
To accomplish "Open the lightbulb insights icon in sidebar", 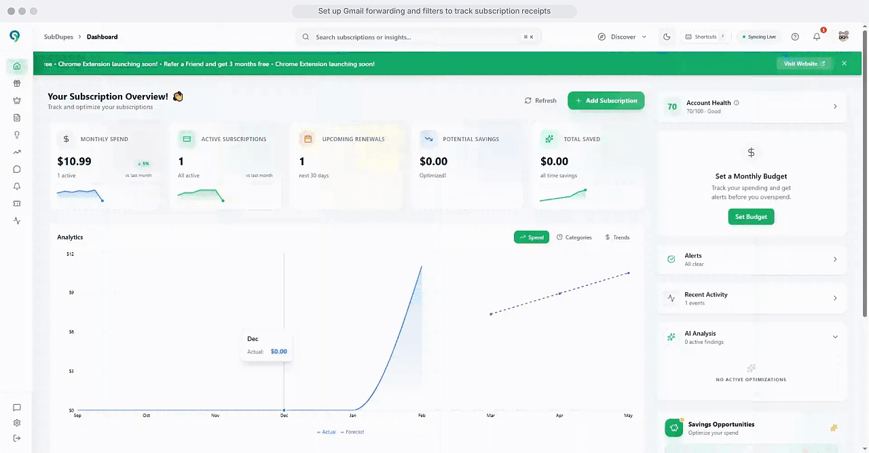I will click(x=17, y=135).
